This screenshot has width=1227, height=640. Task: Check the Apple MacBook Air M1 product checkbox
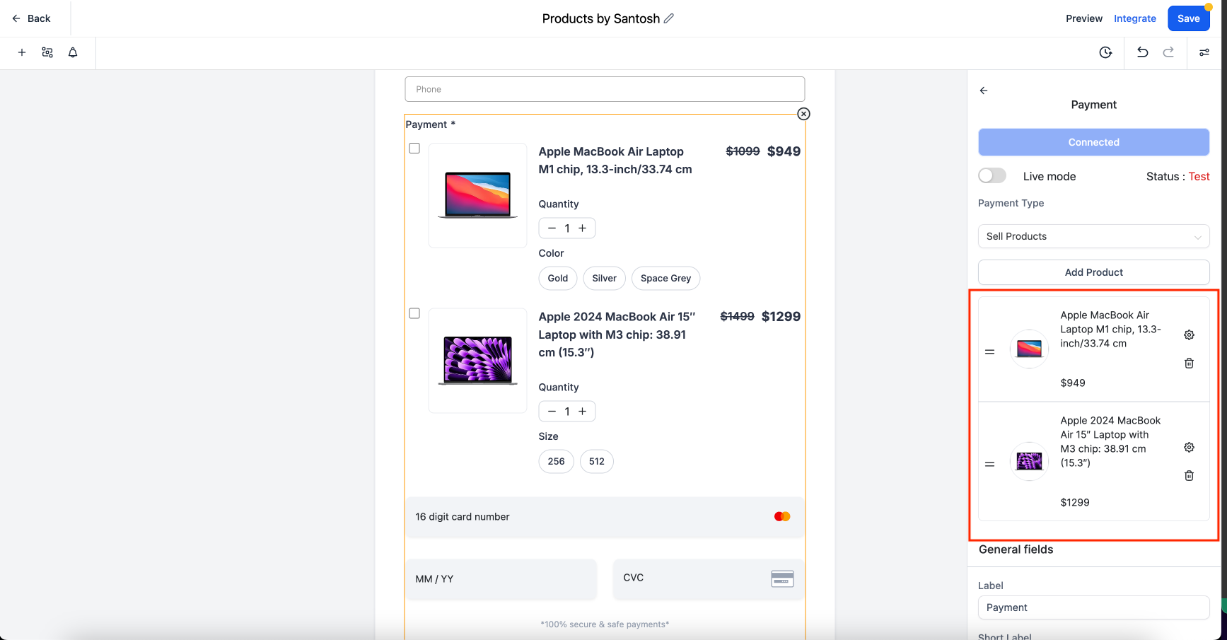[x=414, y=149]
